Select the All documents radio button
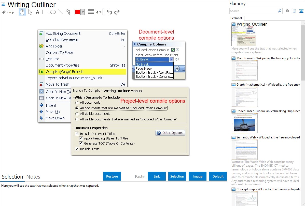This screenshot has width=305, height=206. (77, 103)
